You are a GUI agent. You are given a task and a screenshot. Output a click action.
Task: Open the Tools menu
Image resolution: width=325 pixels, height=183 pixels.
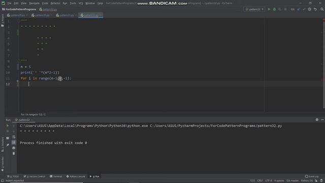tap(73, 4)
